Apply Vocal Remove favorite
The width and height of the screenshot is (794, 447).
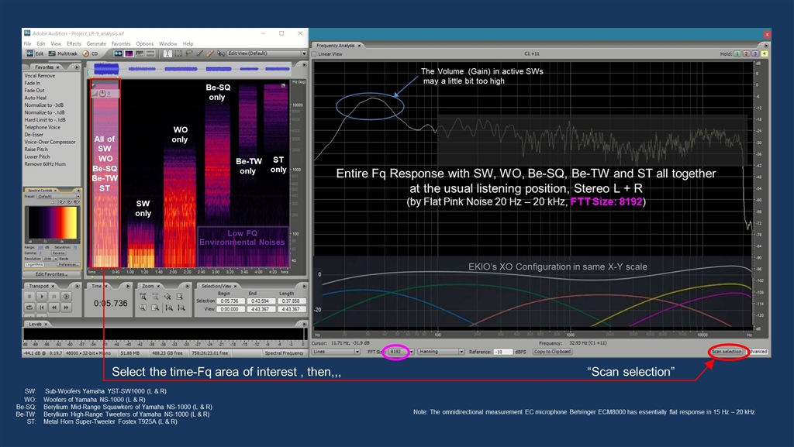40,76
